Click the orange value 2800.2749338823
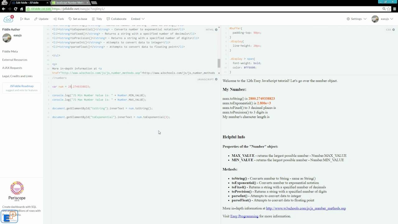The width and height of the screenshot is (398, 224). click(x=261, y=99)
